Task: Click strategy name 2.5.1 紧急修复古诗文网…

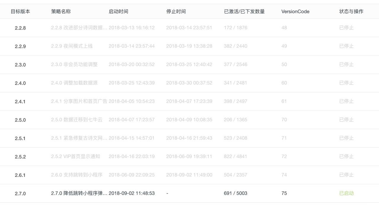Action: point(79,138)
